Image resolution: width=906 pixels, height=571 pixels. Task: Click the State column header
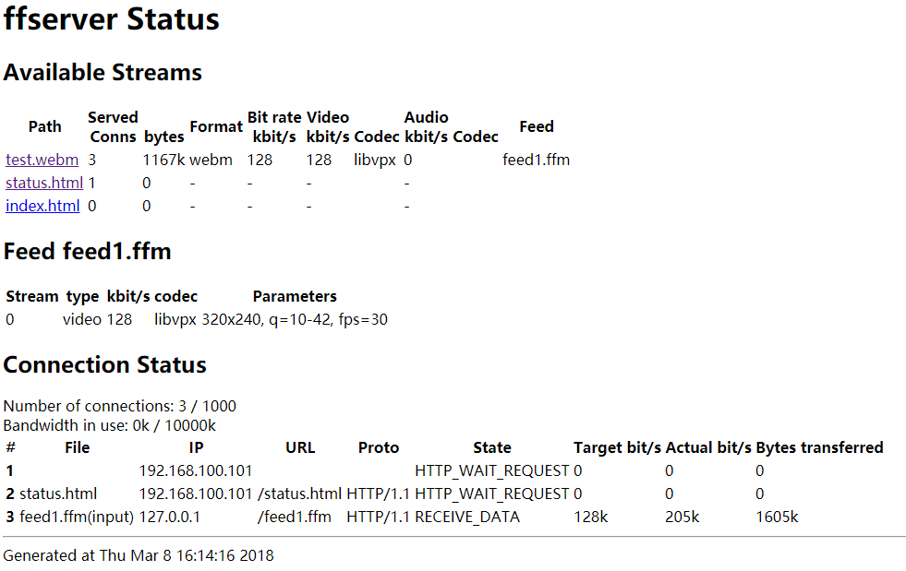point(491,447)
